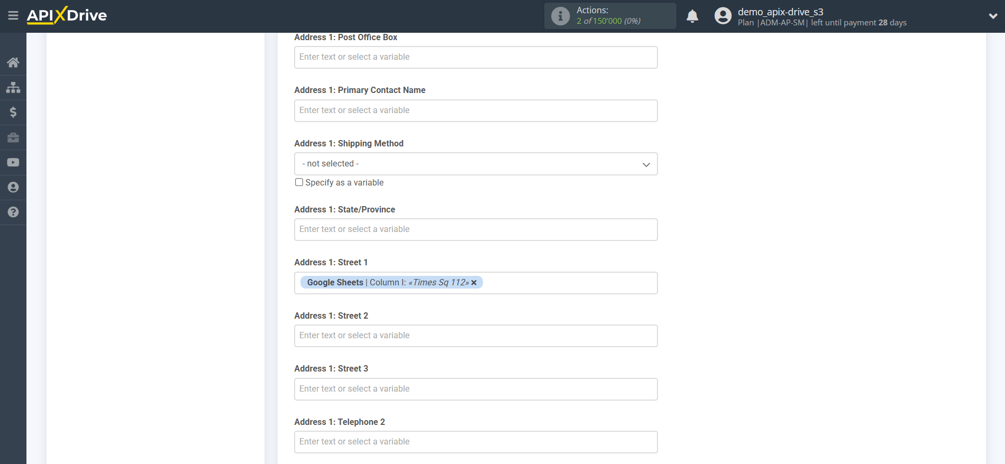Enable the Specify as a variable checkbox

[x=299, y=182]
